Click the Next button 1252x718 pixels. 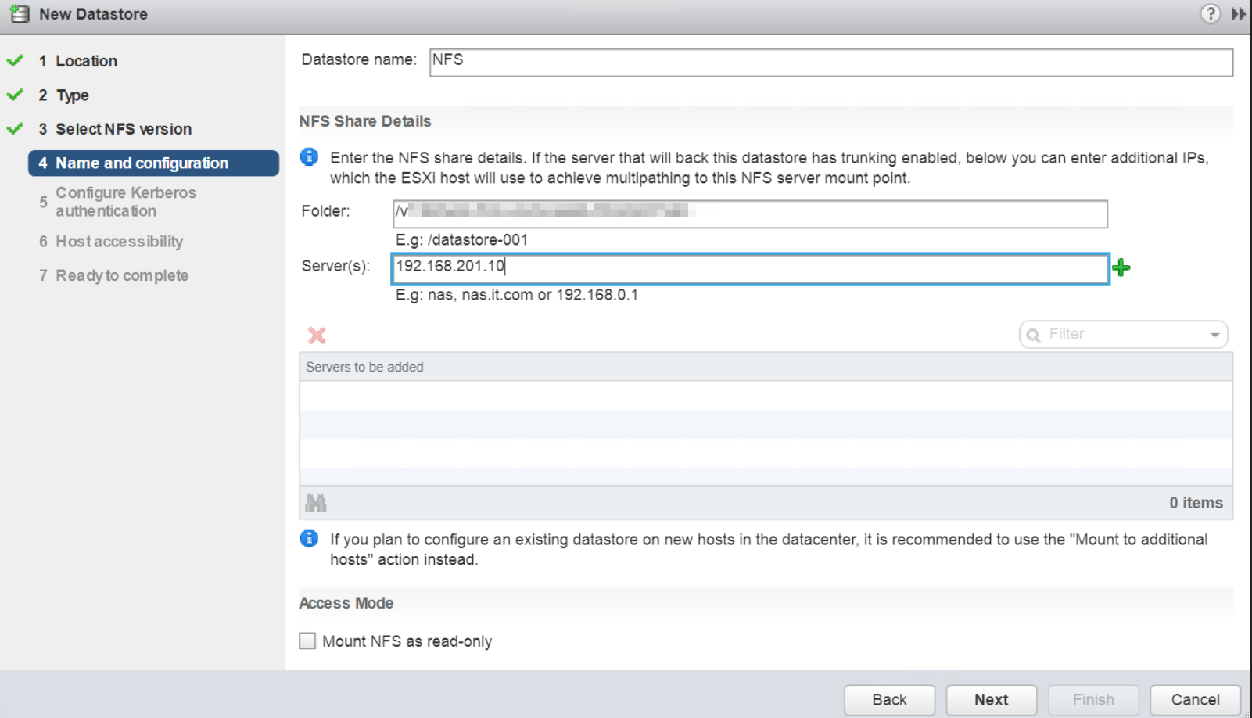click(992, 700)
